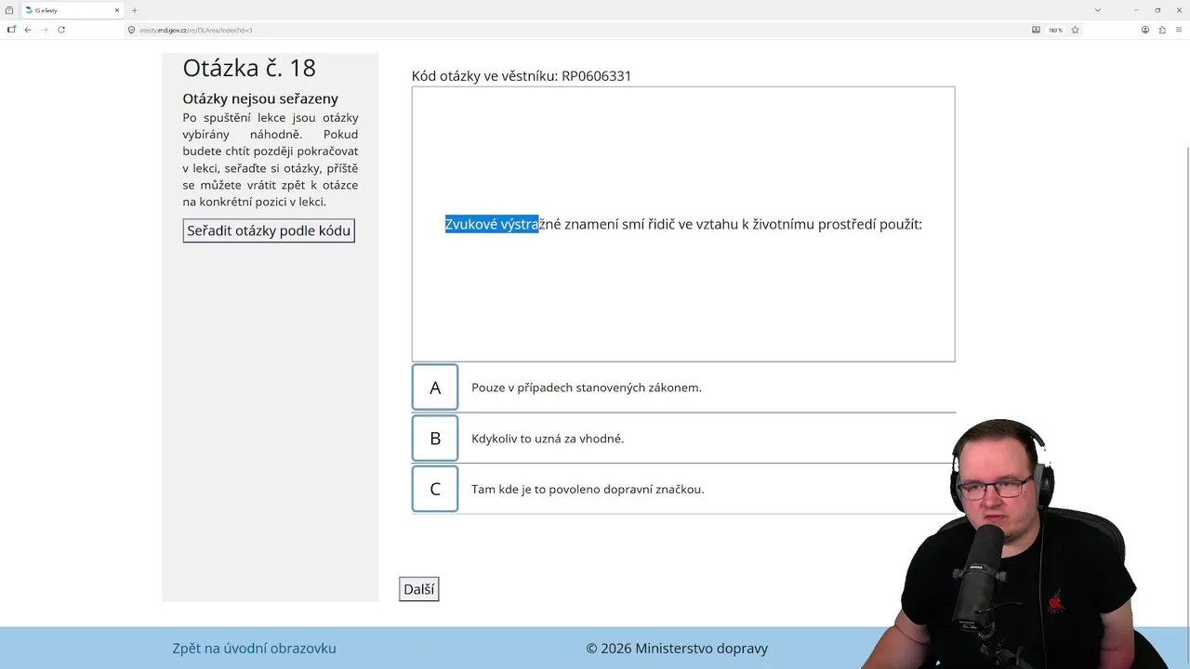Click answer text Pouze v případech stanovených zákonem
The height and width of the screenshot is (669, 1190).
click(587, 387)
